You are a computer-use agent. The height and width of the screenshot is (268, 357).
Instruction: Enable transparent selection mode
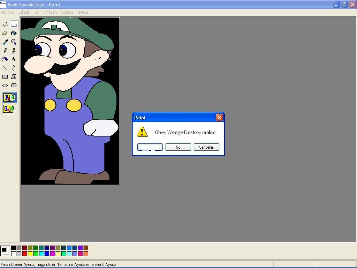point(9,109)
